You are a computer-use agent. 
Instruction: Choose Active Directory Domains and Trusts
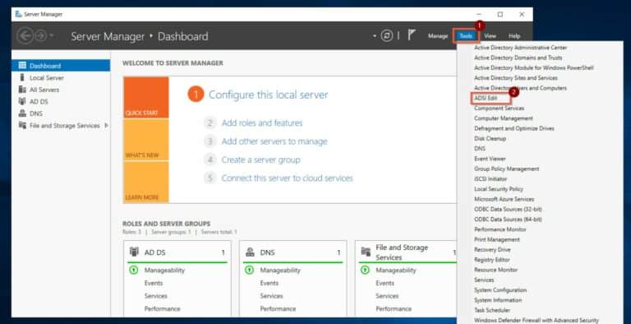[x=518, y=58]
